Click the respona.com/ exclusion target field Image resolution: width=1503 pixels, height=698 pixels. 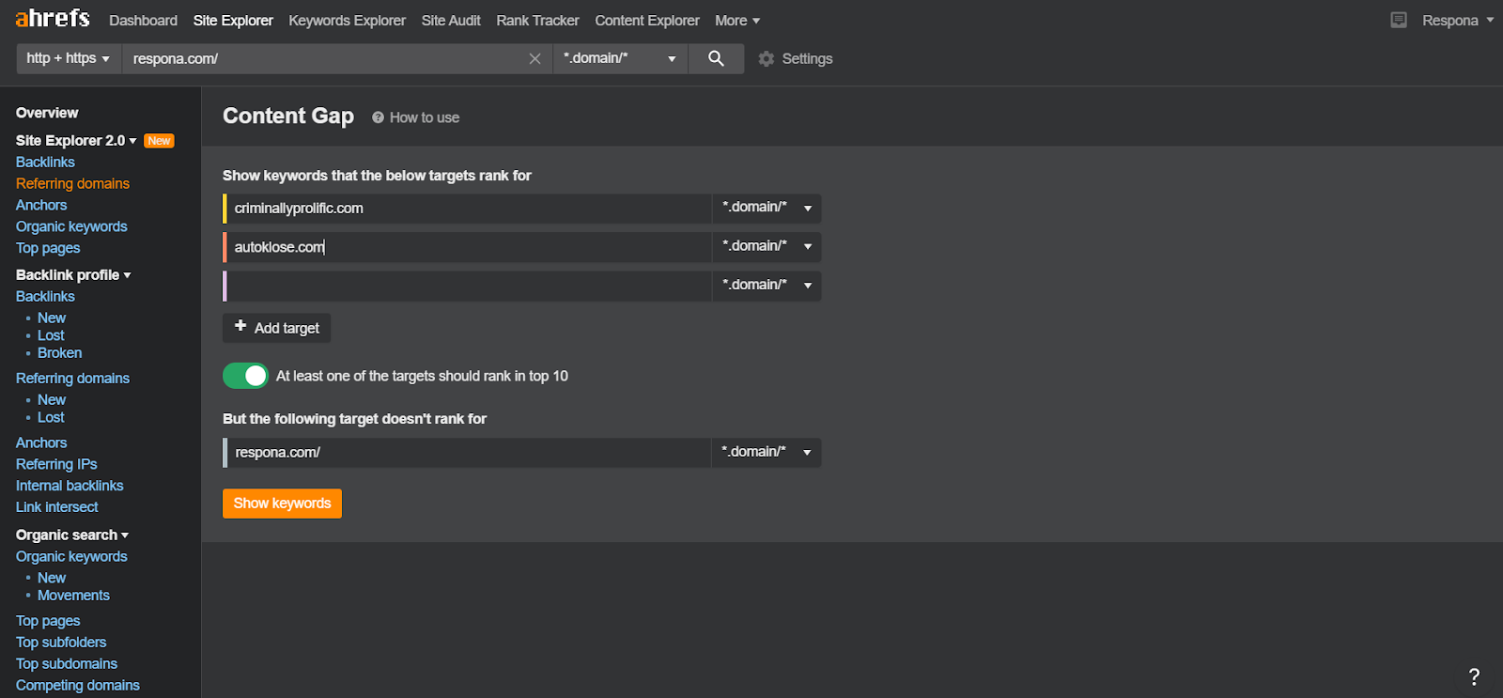(x=468, y=452)
